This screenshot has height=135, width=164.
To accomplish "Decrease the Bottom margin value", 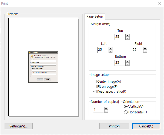I will coord(128,64).
